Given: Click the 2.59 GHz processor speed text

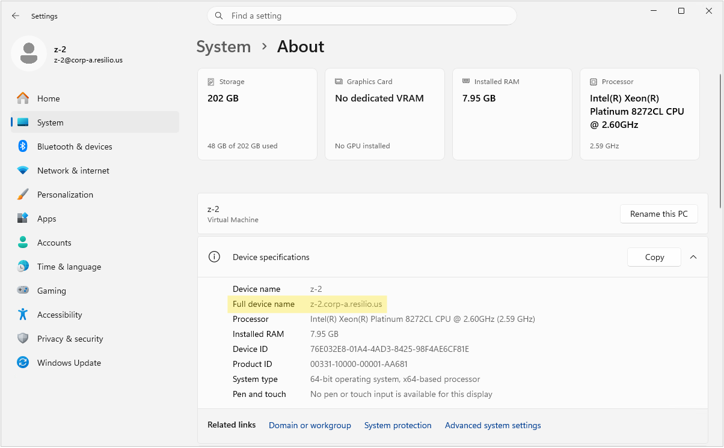Looking at the screenshot, I should click(604, 146).
